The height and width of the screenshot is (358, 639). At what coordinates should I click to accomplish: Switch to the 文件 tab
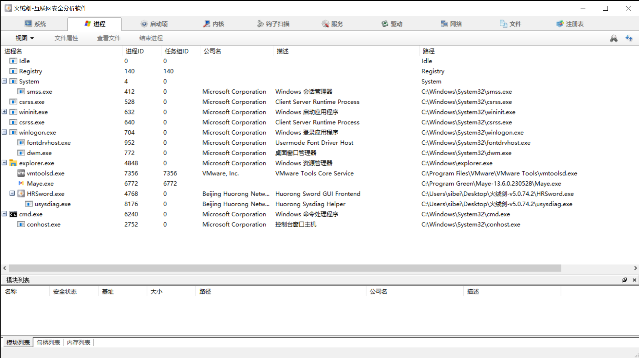pos(511,24)
